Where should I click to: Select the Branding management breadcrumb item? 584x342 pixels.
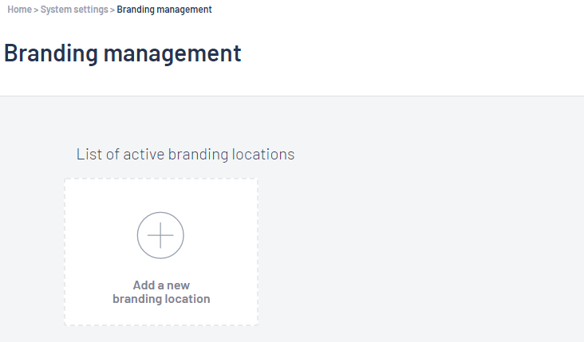click(164, 10)
